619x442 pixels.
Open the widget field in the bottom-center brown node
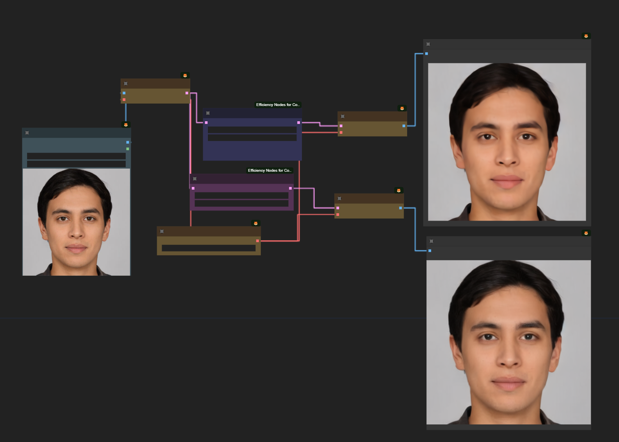pyautogui.click(x=208, y=248)
